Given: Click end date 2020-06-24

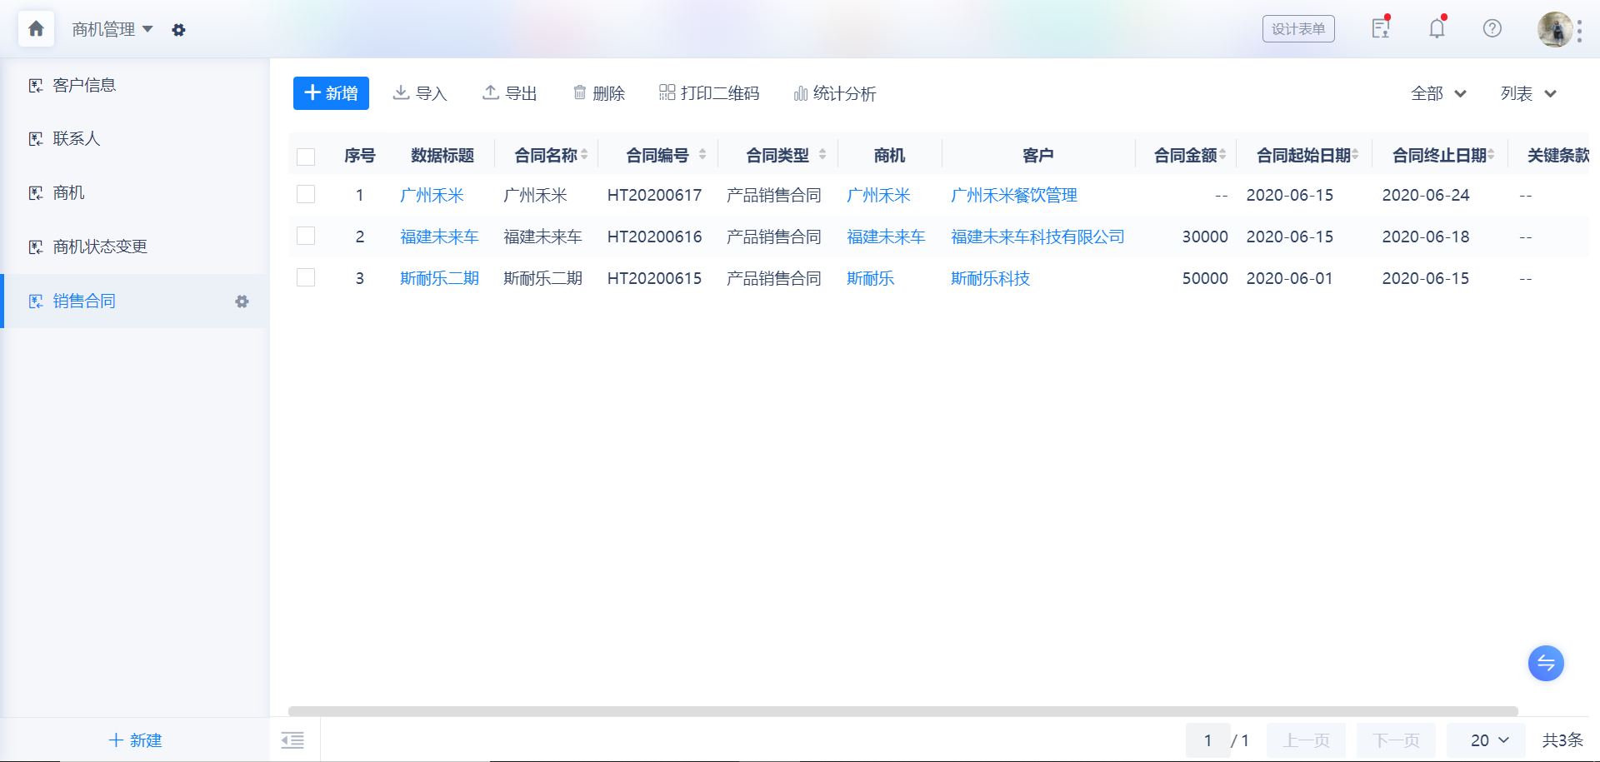Looking at the screenshot, I should click(1426, 195).
